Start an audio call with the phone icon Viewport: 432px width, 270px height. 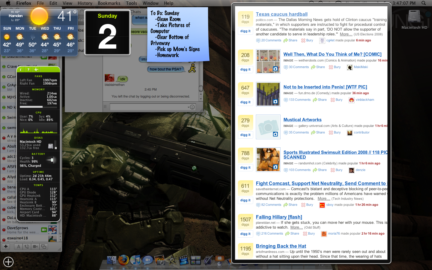point(27,246)
